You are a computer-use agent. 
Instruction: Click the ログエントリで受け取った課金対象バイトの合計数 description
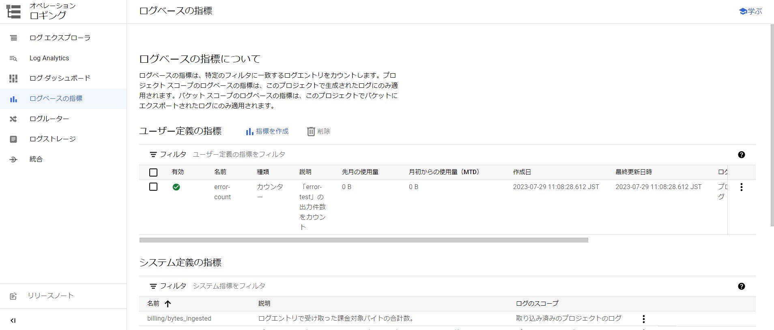337,319
